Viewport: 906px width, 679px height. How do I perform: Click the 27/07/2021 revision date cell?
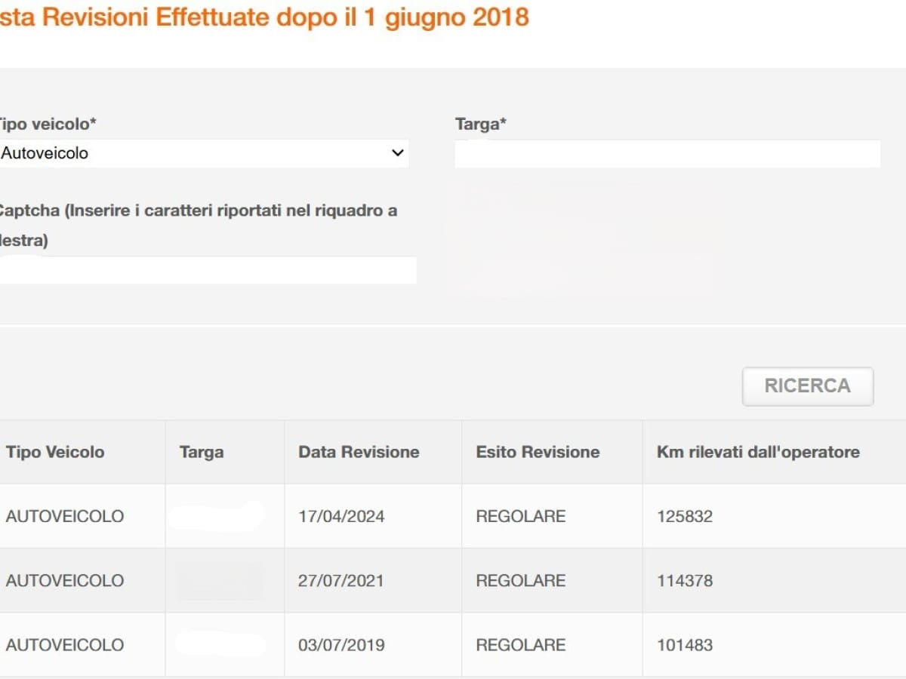[x=341, y=580]
